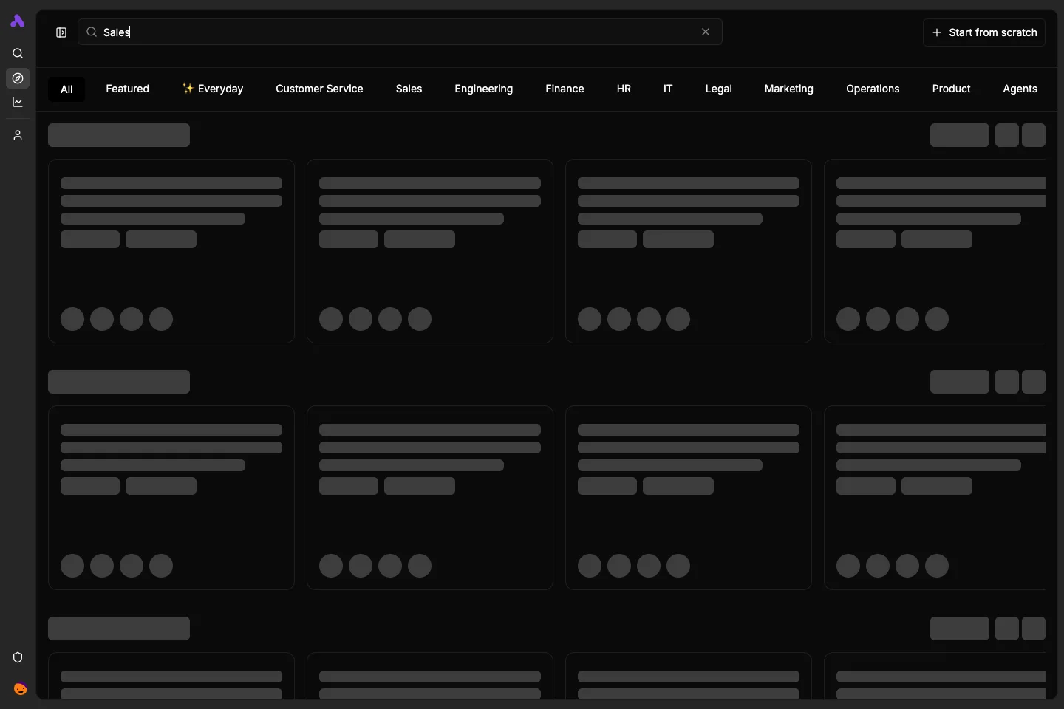
Task: Click Start from scratch button
Action: tap(984, 32)
